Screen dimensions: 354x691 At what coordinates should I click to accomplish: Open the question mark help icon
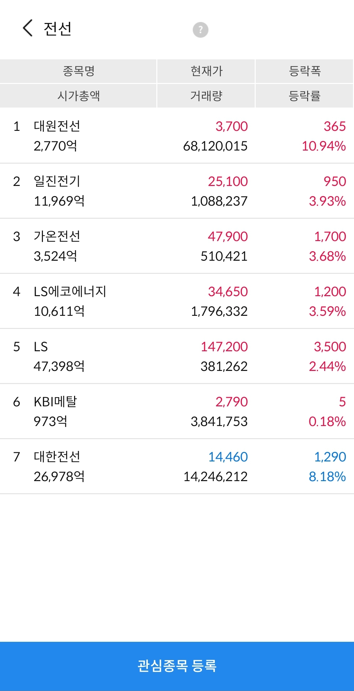(200, 30)
